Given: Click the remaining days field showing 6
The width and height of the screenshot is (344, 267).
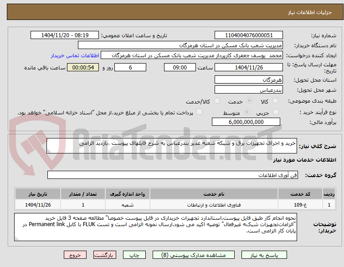Looking at the screenshot, I should (x=130, y=67).
